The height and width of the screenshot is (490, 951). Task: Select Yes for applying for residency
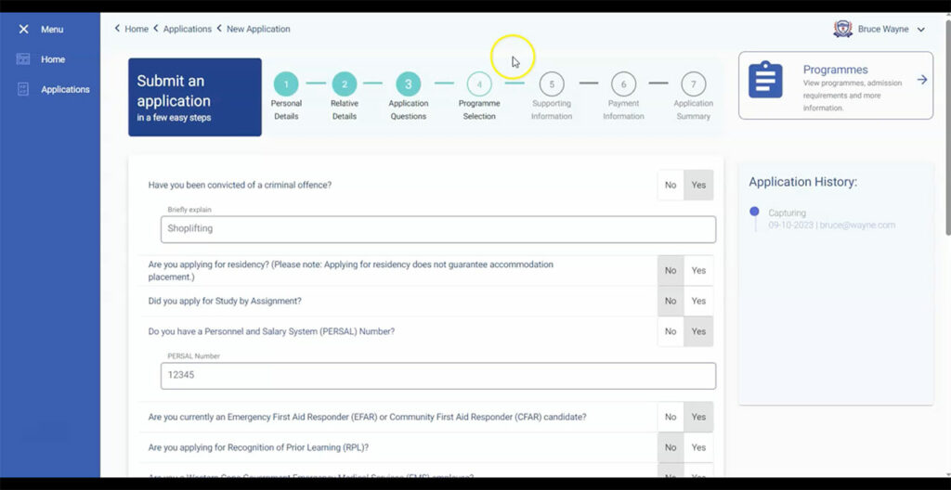pos(698,271)
